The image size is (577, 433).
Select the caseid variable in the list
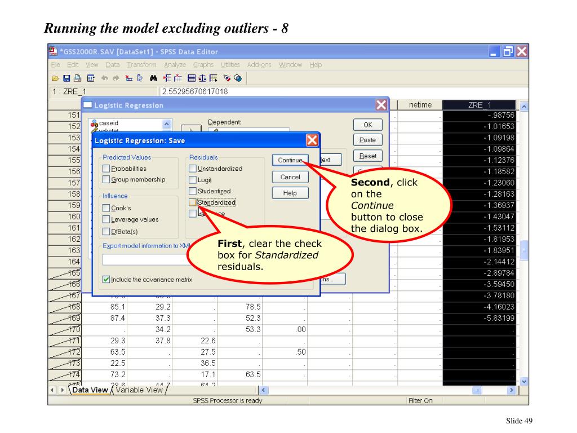pos(109,123)
